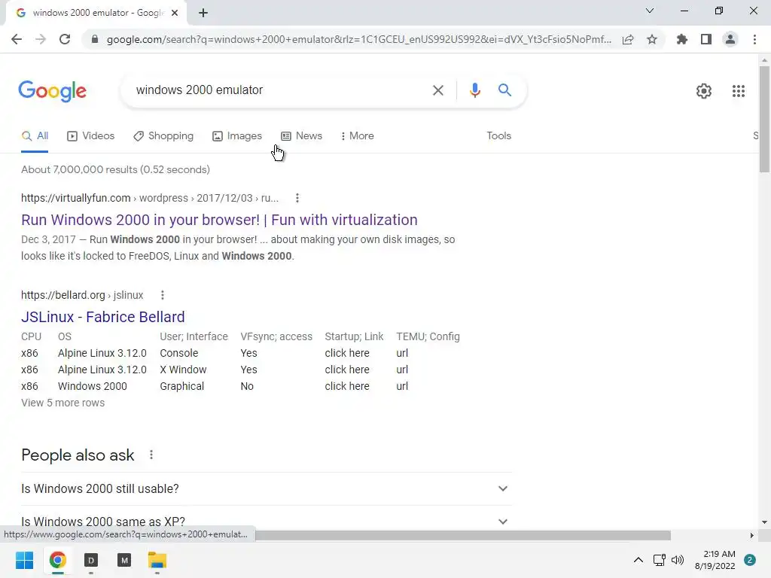
Task: Click Chrome icon in taskbar
Action: 57,560
